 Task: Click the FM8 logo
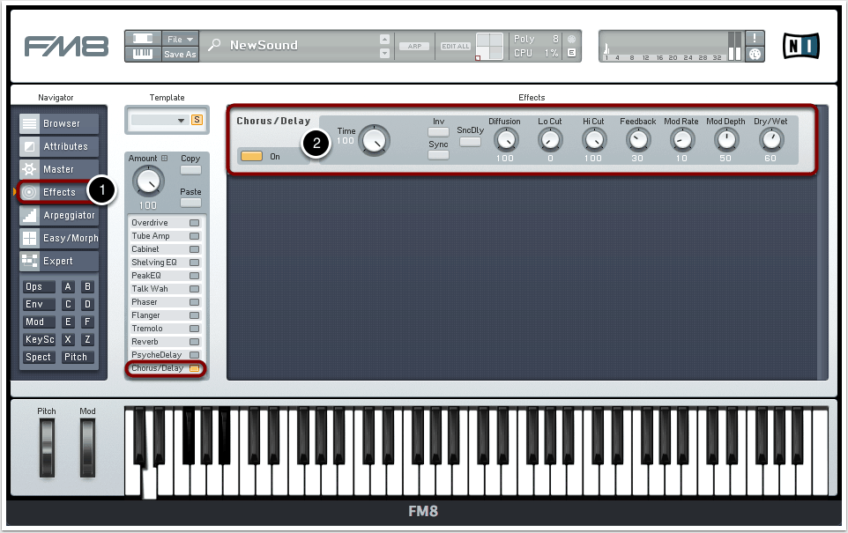click(66, 46)
